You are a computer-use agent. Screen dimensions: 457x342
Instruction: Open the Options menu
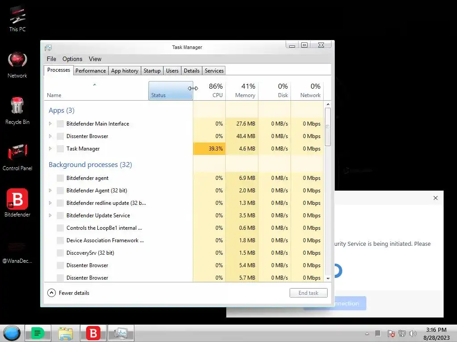pos(72,59)
